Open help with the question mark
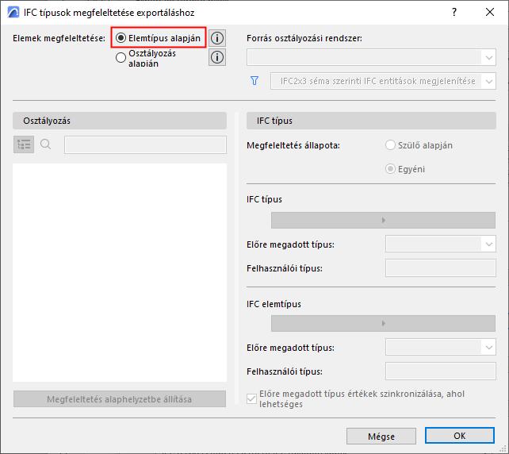This screenshot has width=509, height=454. 454,13
